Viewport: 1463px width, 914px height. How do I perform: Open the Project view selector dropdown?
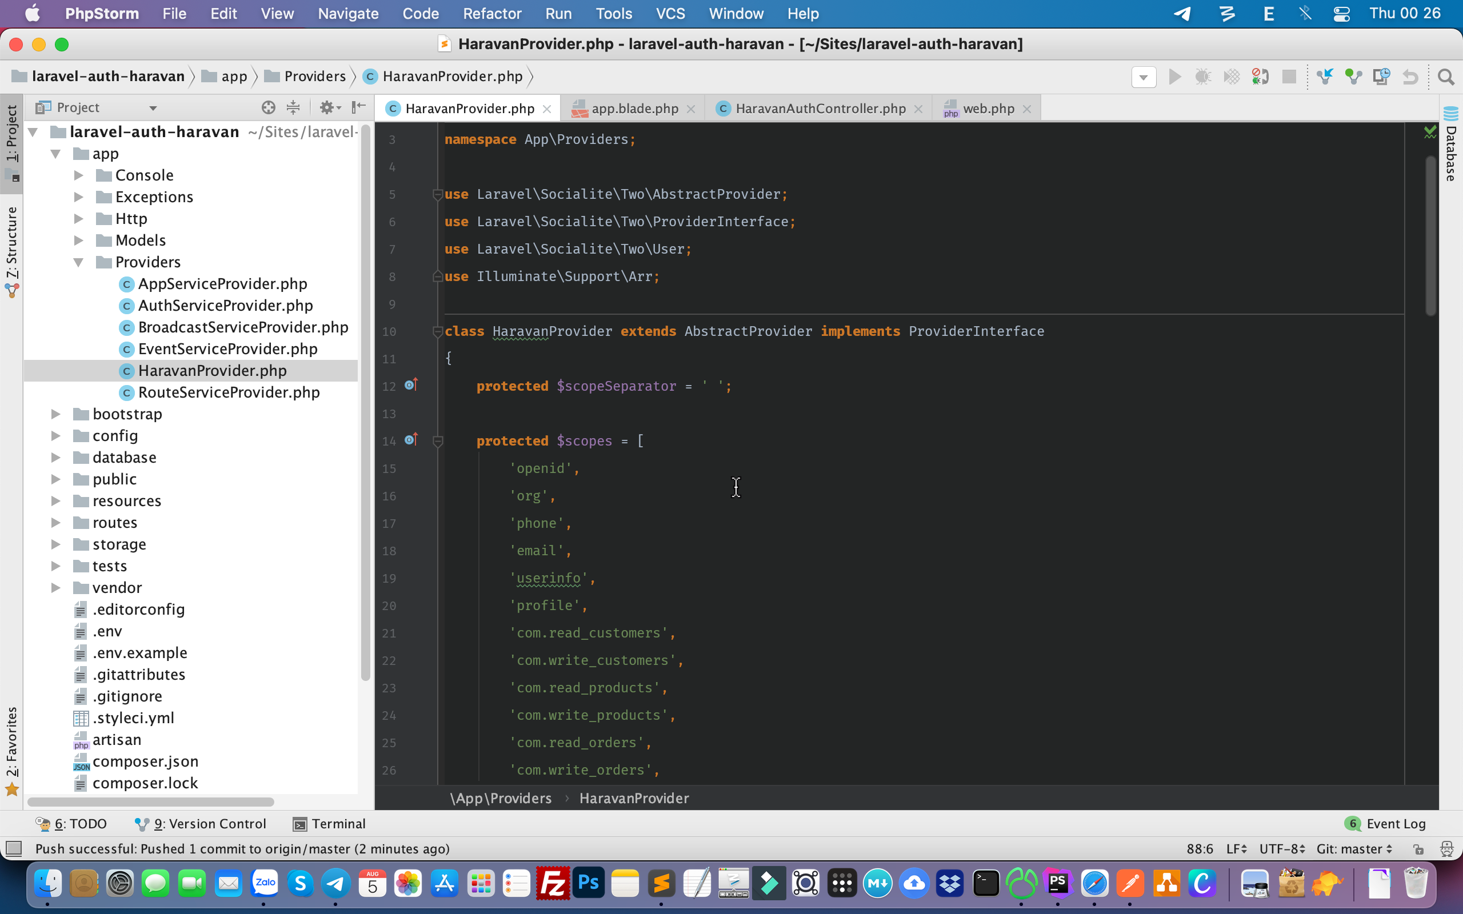pos(97,107)
